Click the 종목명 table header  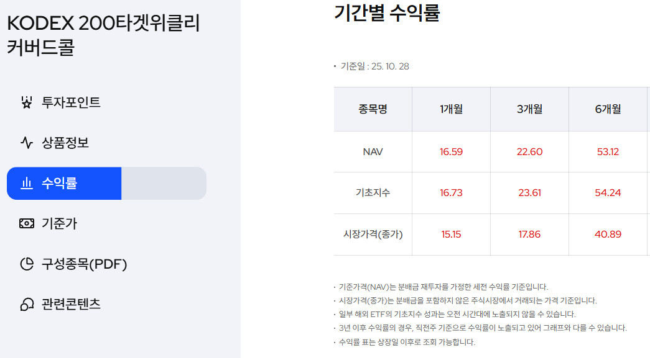[373, 109]
